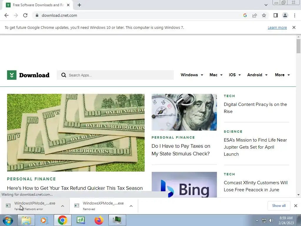
Task: Open the Learn more link
Action: [x=277, y=27]
